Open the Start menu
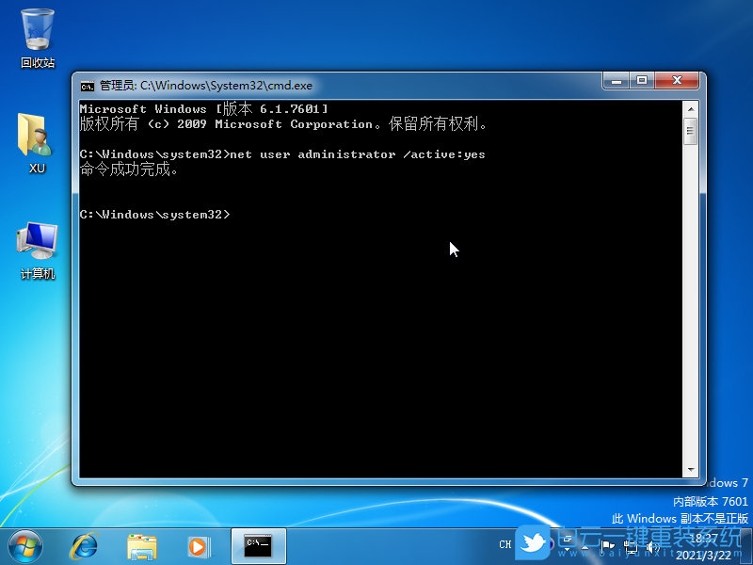Viewport: 753px width, 565px height. tap(24, 546)
